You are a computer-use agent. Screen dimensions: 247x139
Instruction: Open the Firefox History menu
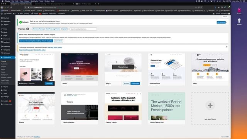[27, 1]
